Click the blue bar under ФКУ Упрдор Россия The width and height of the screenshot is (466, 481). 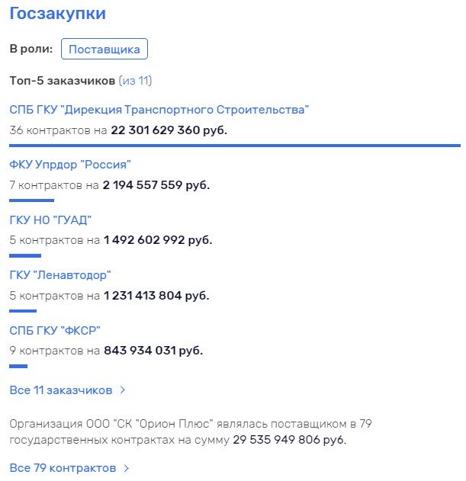(31, 200)
